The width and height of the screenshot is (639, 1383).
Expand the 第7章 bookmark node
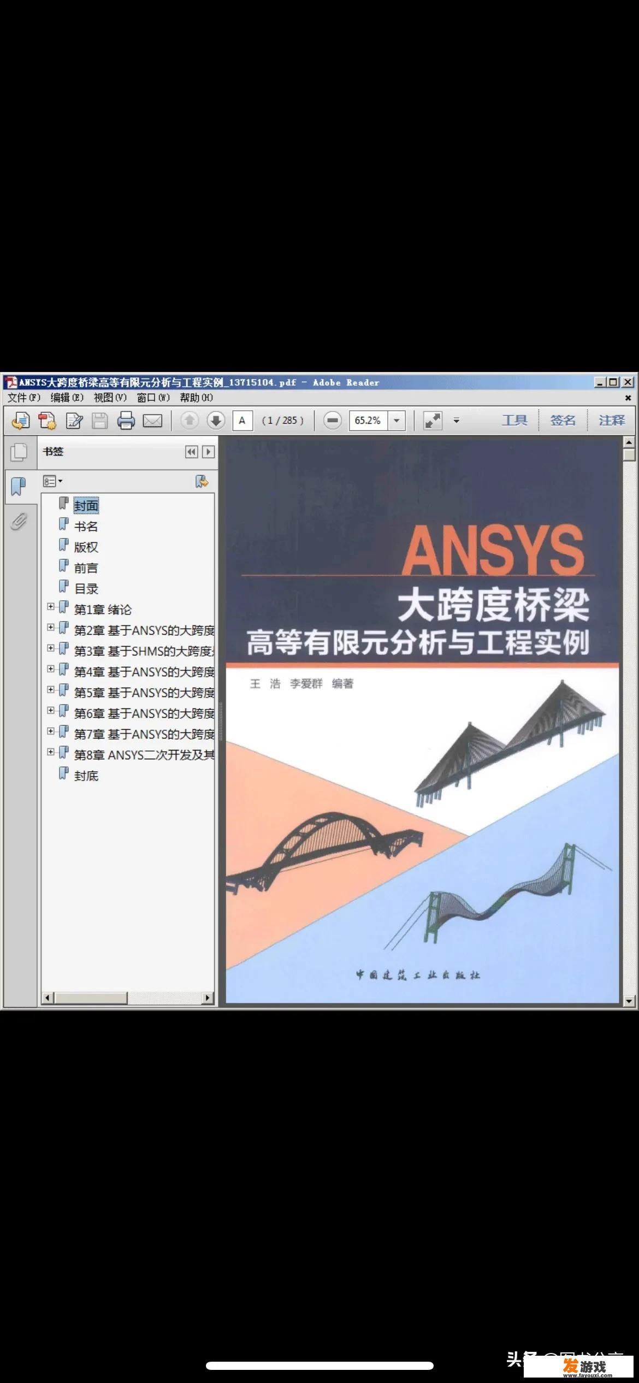[50, 731]
